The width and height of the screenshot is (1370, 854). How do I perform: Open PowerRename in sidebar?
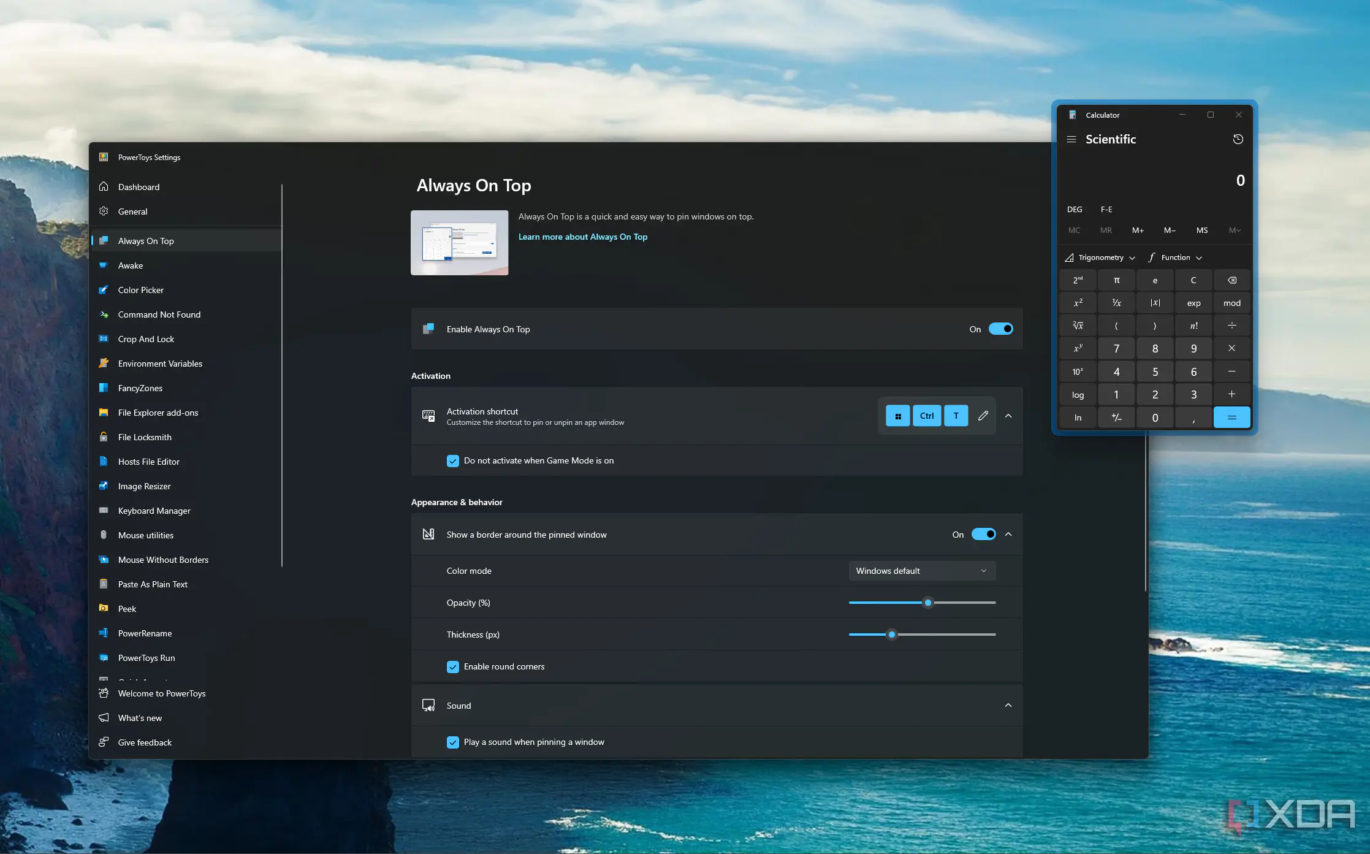187,633
